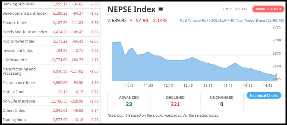The width and height of the screenshot is (287, 125).
Task: Choose Hotels And Tourism Index
Action: pos(25,32)
